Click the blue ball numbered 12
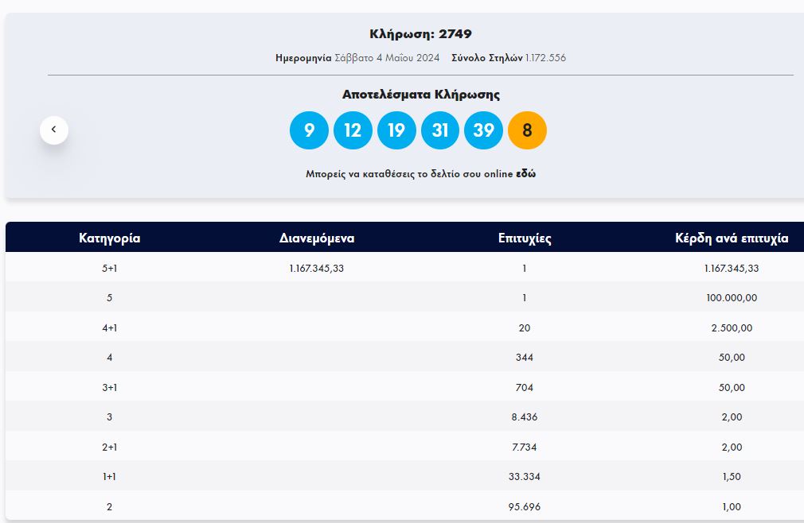The height and width of the screenshot is (523, 804). tap(353, 130)
